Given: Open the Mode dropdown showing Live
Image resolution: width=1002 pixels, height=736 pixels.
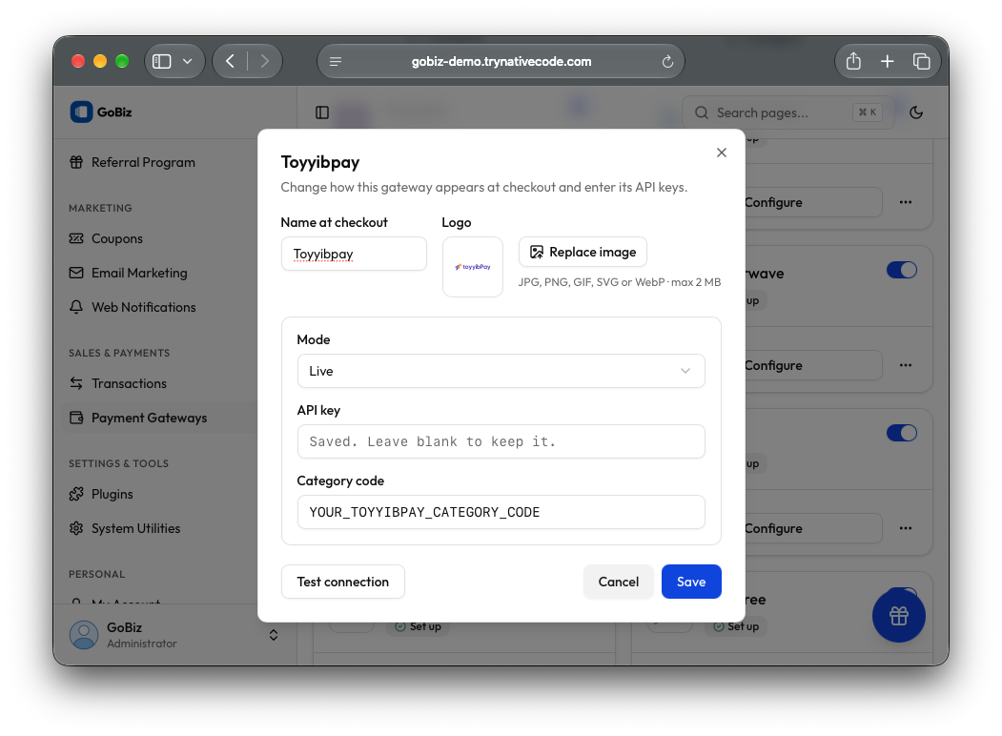Looking at the screenshot, I should click(501, 371).
